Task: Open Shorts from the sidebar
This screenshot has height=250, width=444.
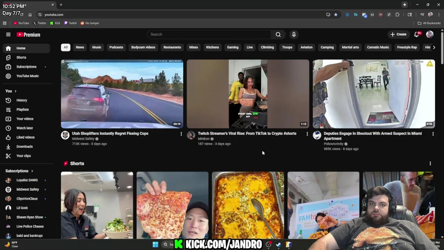Action: (26, 57)
